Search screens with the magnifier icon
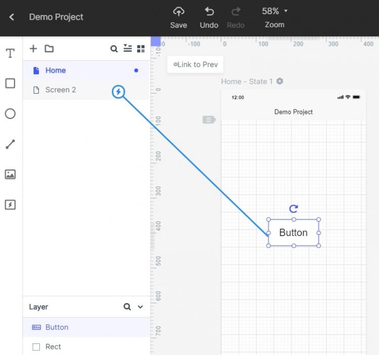 tap(114, 49)
